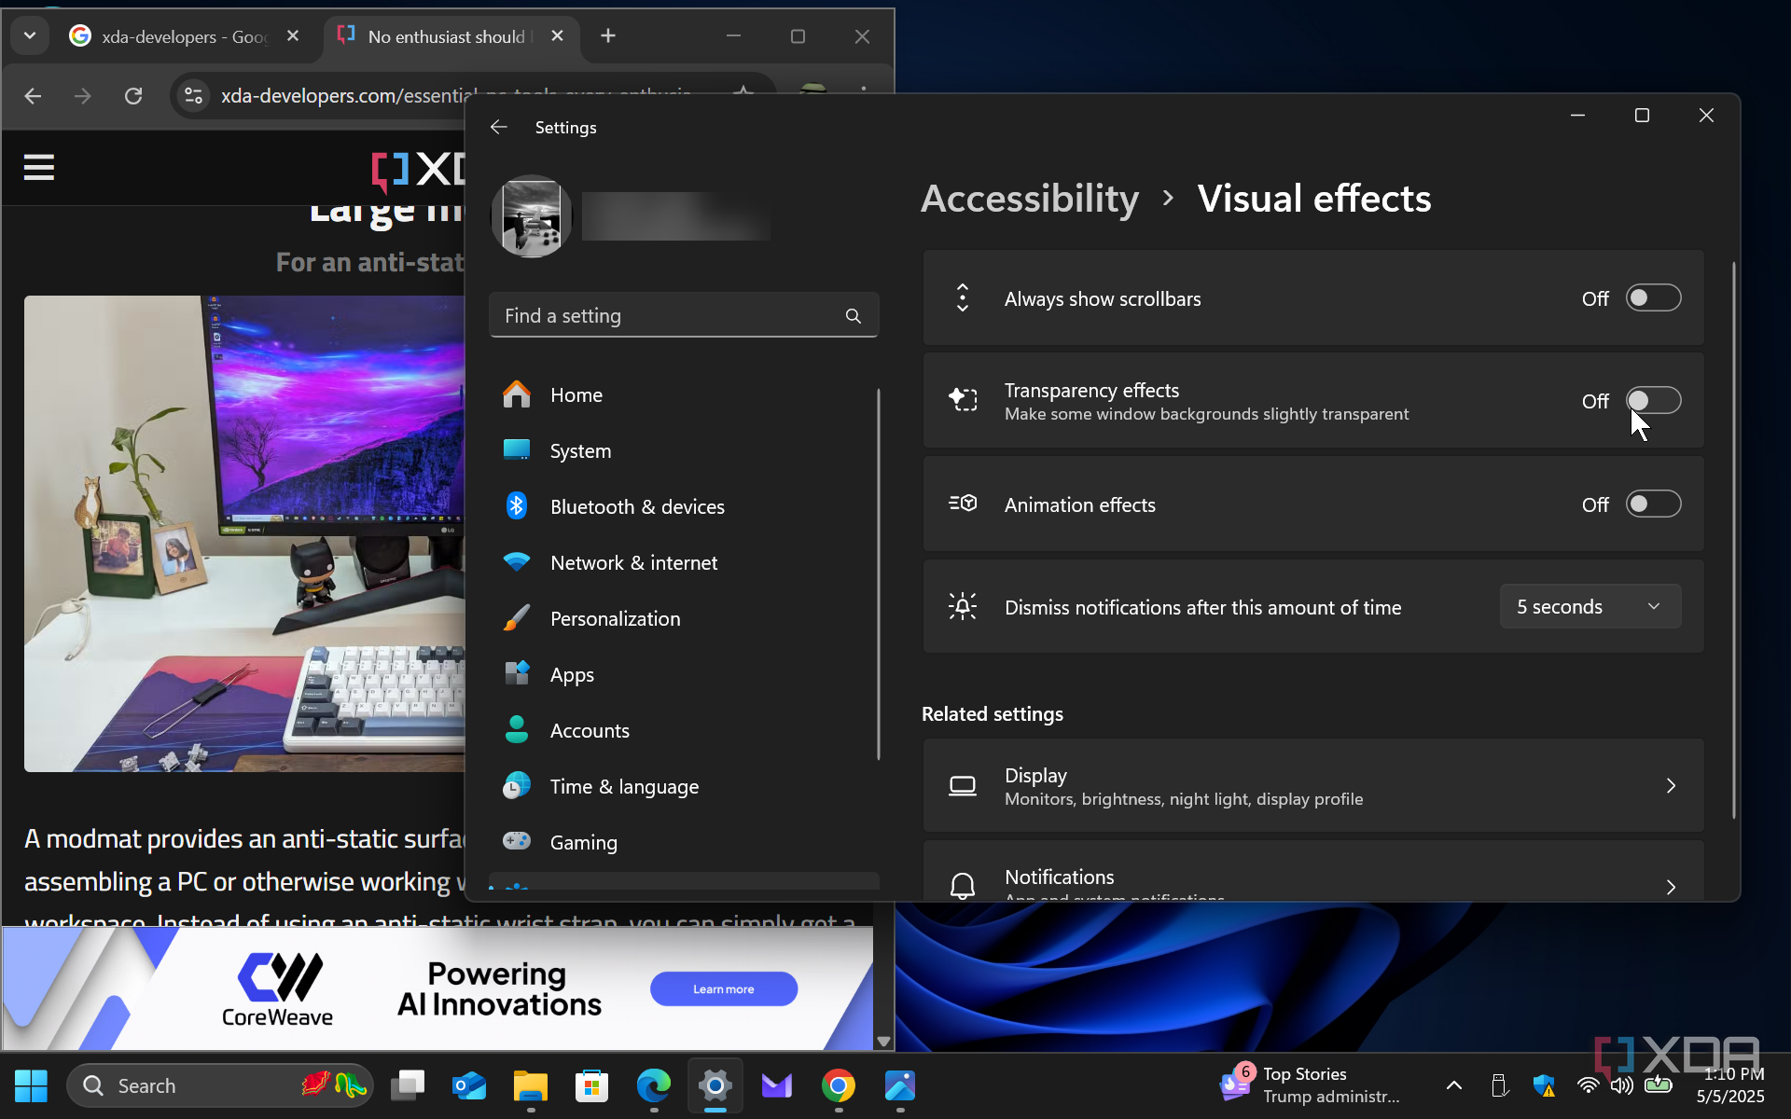1791x1119 pixels.
Task: Open the Chrome tab search dropdown arrow
Action: 30,36
